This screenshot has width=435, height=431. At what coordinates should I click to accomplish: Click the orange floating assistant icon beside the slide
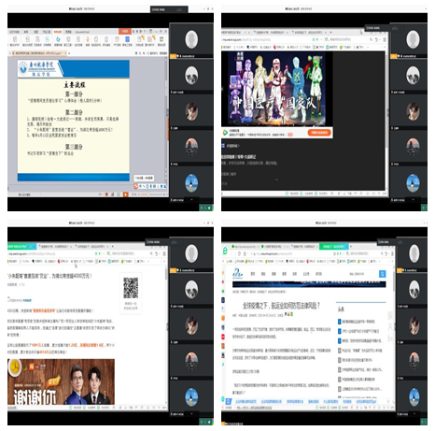136,186
